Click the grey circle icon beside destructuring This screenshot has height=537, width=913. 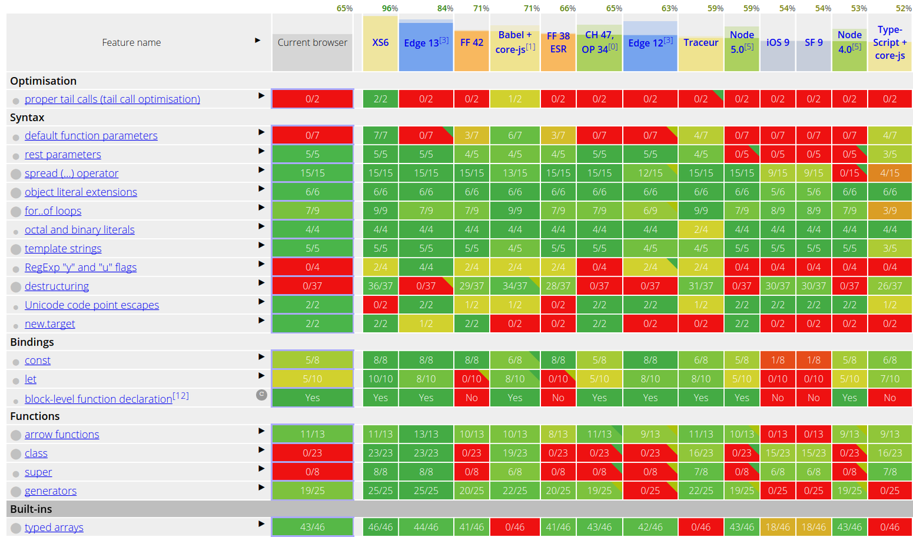(x=16, y=287)
